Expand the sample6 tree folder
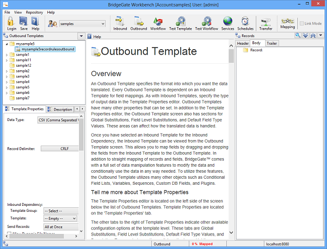The image size is (327, 249). [7, 93]
